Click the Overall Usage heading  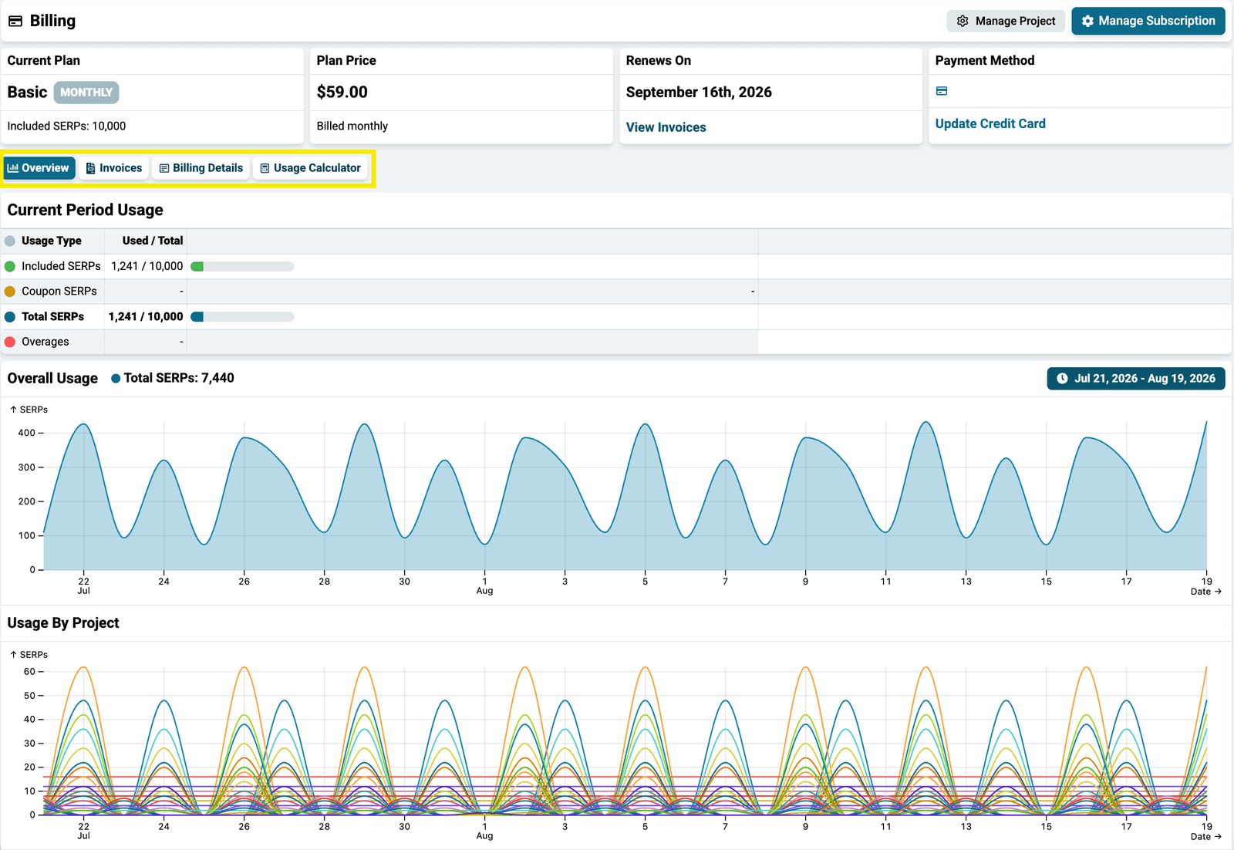pos(52,379)
